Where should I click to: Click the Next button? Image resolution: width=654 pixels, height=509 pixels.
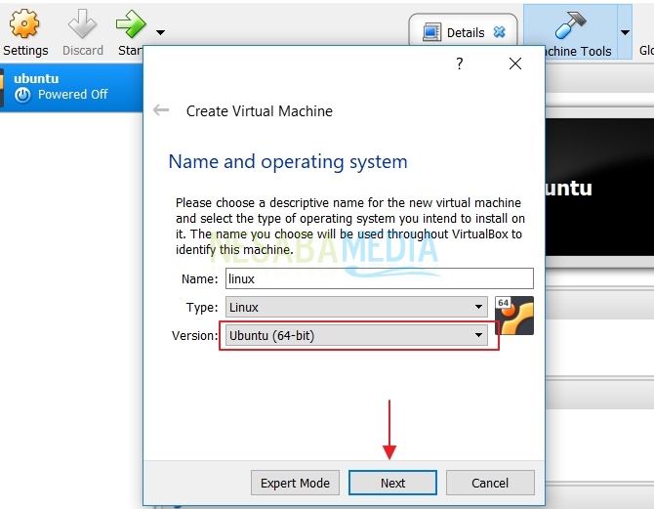point(392,483)
